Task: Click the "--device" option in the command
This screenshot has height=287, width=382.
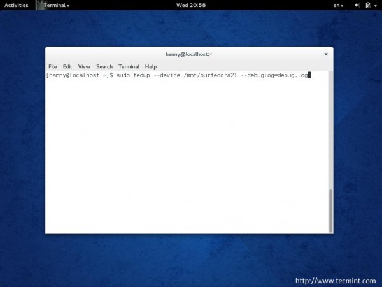Action: tap(167, 75)
